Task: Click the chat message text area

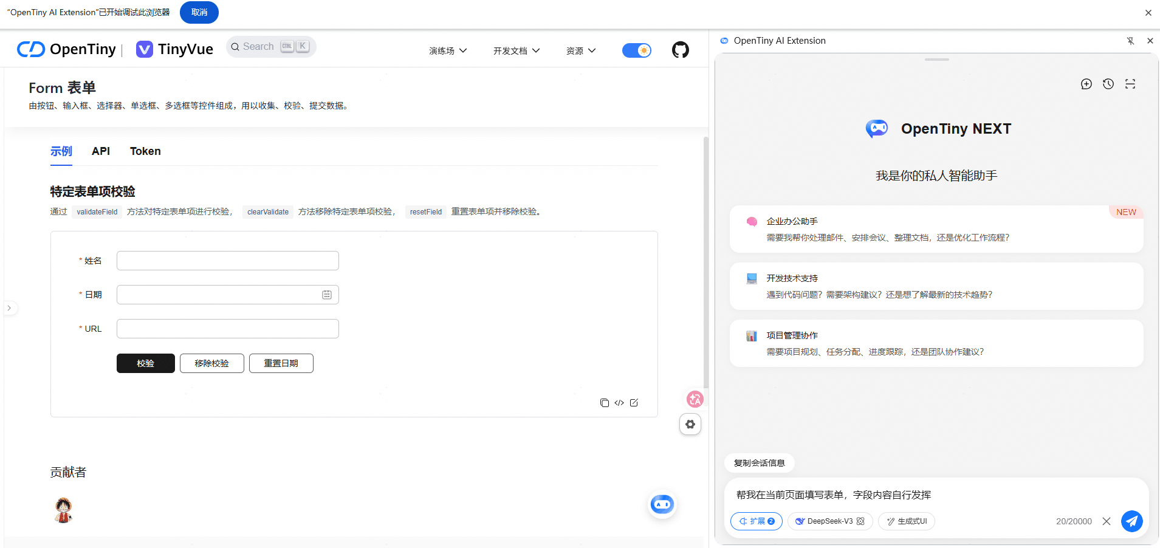Action: point(936,495)
